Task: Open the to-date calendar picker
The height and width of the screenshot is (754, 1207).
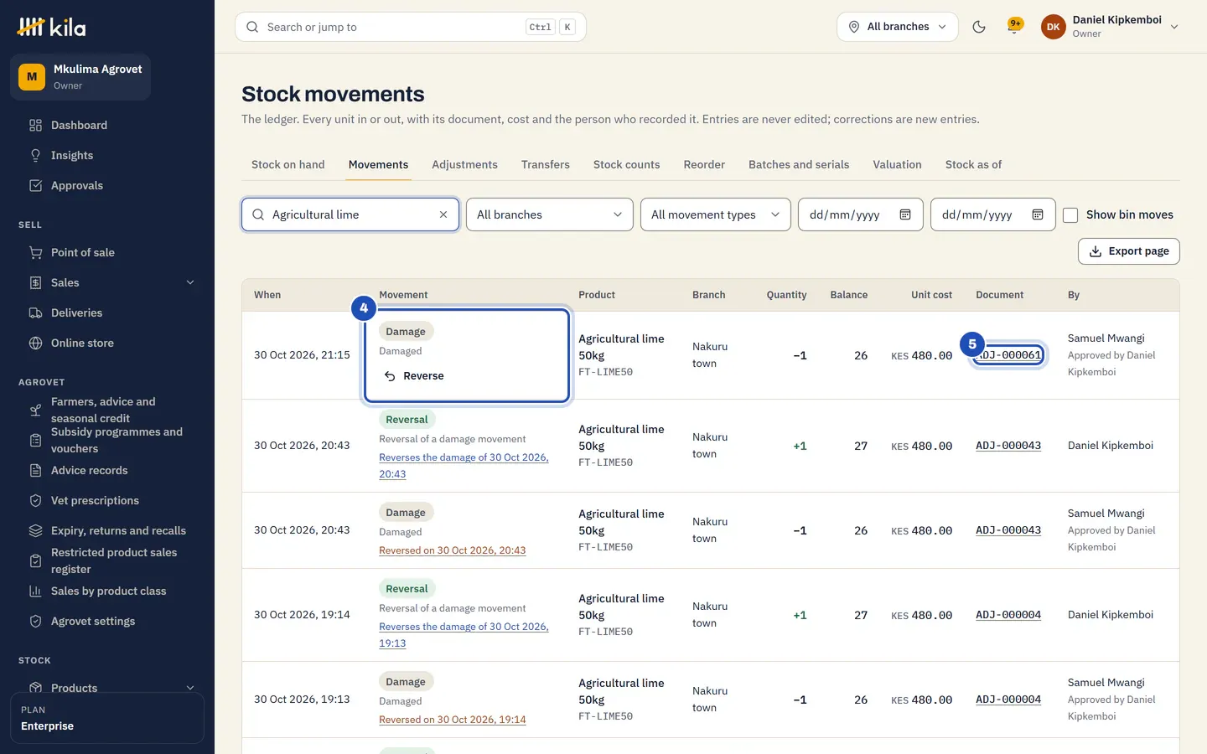Action: tap(1038, 214)
